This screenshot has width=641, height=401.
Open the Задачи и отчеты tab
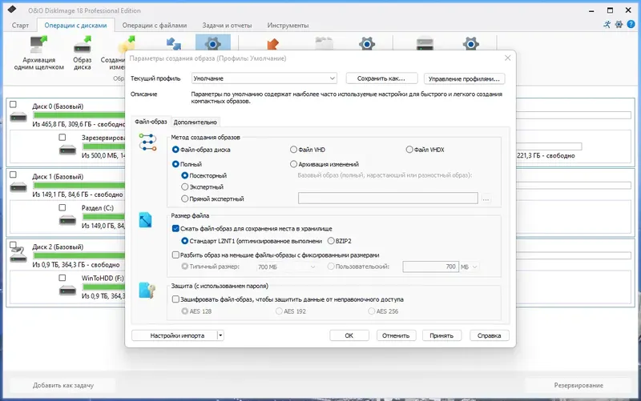click(227, 26)
